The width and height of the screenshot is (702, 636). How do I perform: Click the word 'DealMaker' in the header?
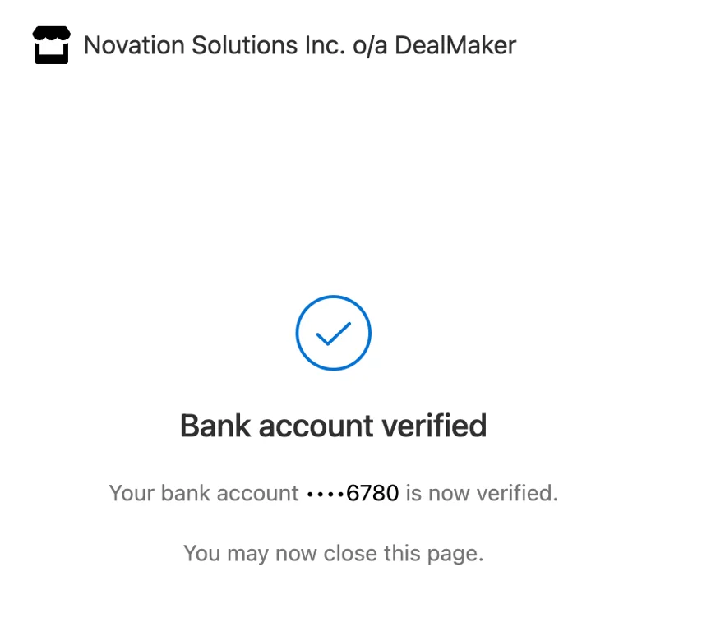(x=455, y=45)
